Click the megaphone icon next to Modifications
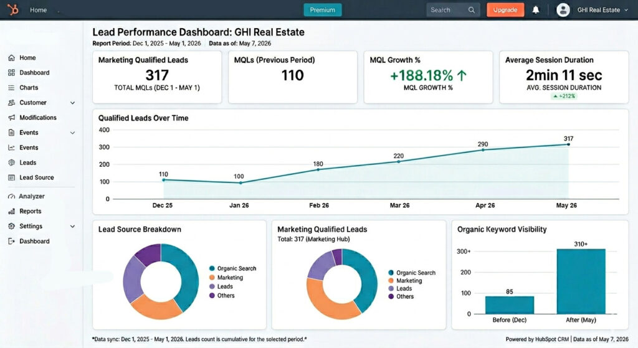 pyautogui.click(x=11, y=118)
